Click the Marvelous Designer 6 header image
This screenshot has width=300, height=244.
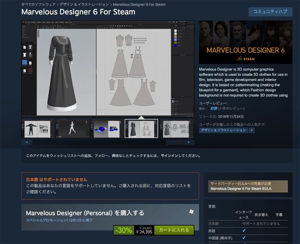pyautogui.click(x=246, y=42)
